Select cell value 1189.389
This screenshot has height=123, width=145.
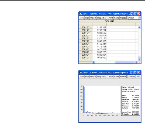coord(99,27)
